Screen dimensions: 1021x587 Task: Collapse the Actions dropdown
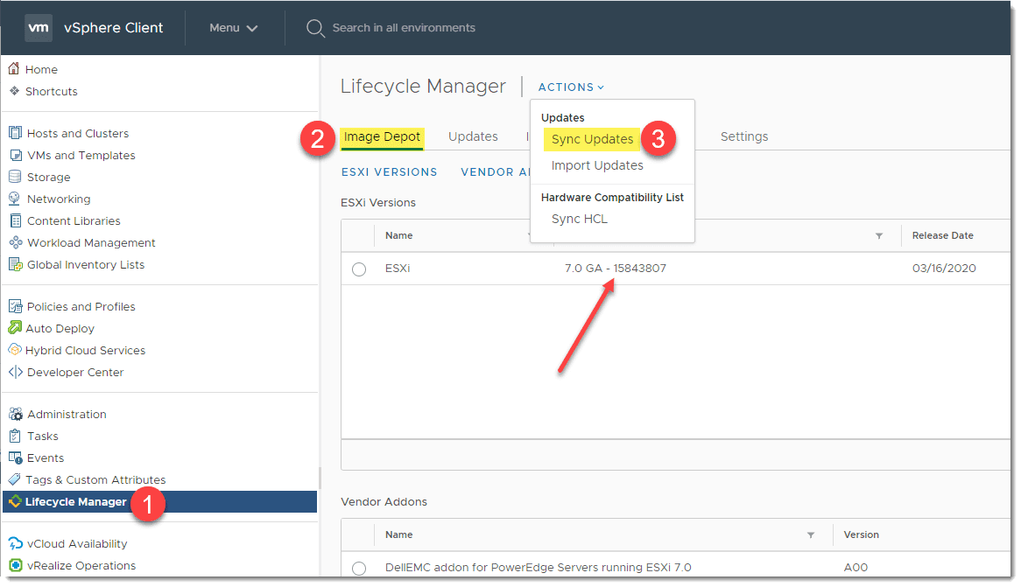click(x=571, y=87)
